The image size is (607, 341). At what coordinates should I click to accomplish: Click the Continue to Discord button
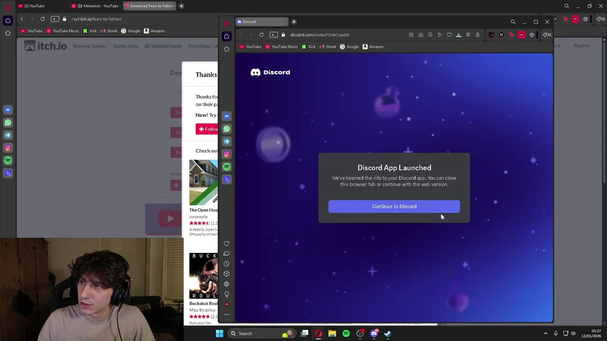394,206
